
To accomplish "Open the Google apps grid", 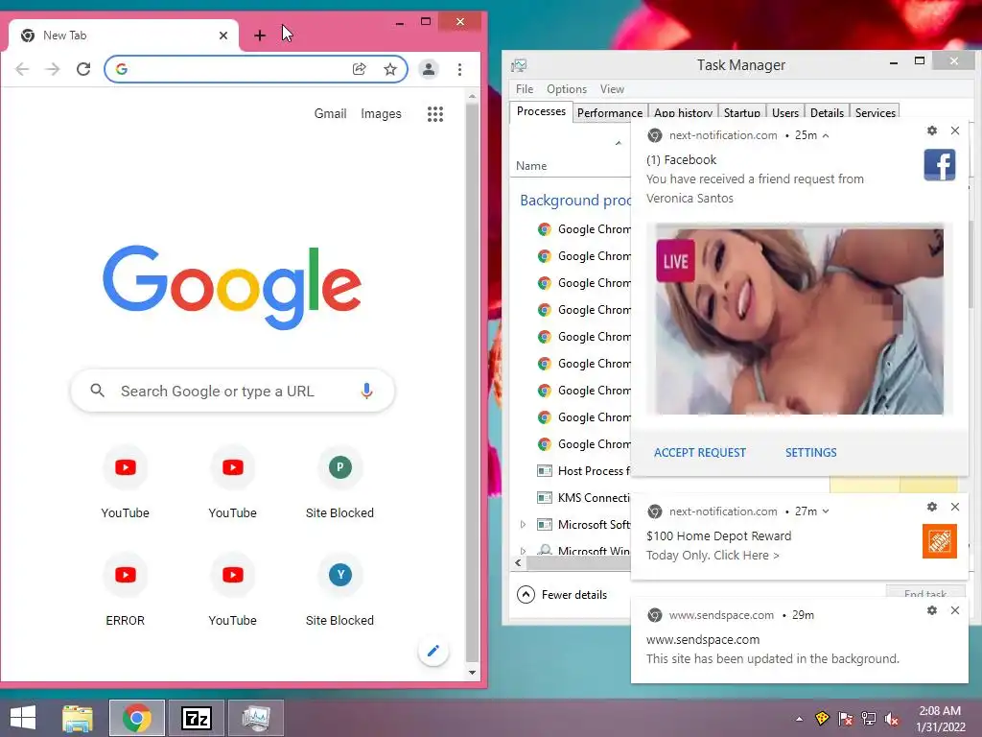I will coord(435,113).
